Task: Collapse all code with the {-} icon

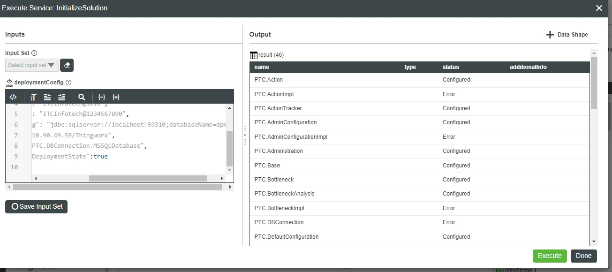Action: click(101, 97)
